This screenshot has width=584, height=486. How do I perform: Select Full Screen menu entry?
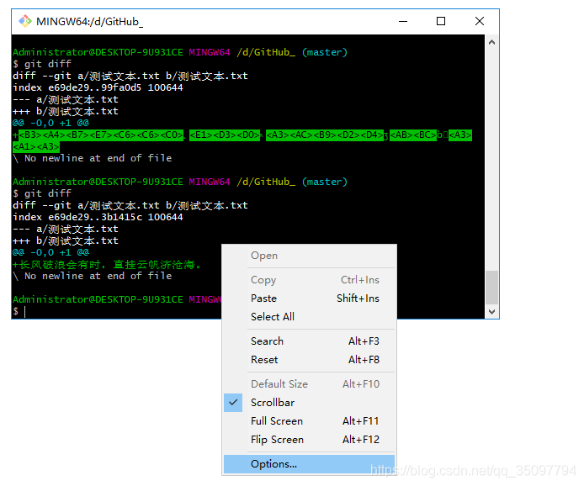(x=309, y=421)
